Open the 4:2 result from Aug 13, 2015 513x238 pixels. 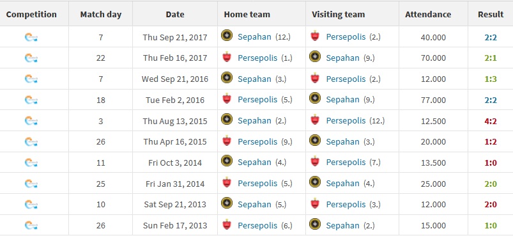coord(491,121)
